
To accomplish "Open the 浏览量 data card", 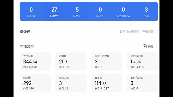I will coord(35,83).
